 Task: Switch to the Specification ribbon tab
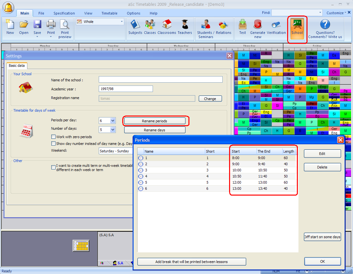pos(64,13)
